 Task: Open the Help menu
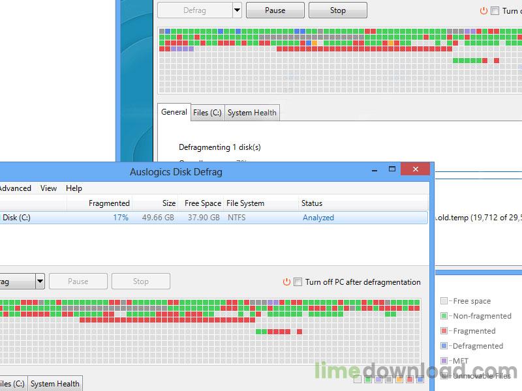(74, 188)
